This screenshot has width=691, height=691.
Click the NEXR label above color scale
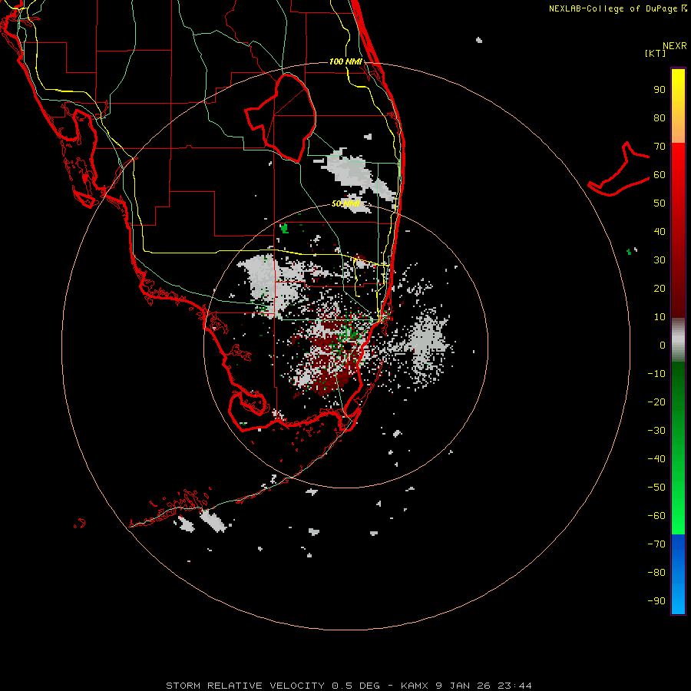[675, 46]
